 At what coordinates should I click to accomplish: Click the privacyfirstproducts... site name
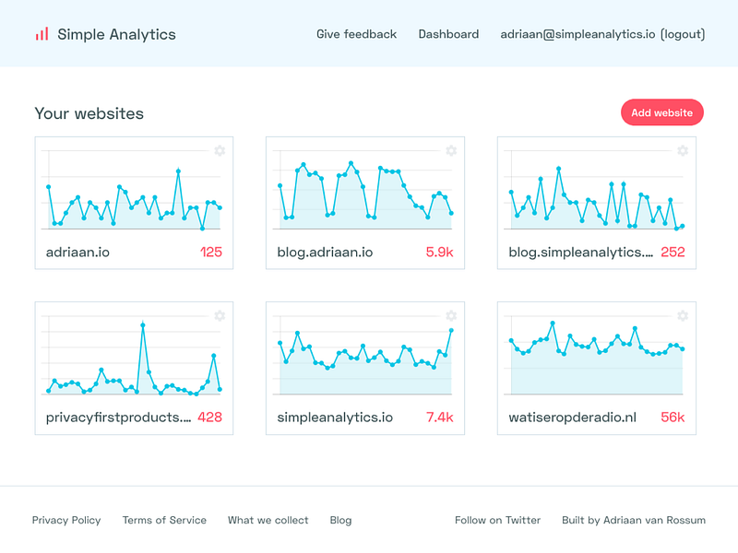(119, 418)
